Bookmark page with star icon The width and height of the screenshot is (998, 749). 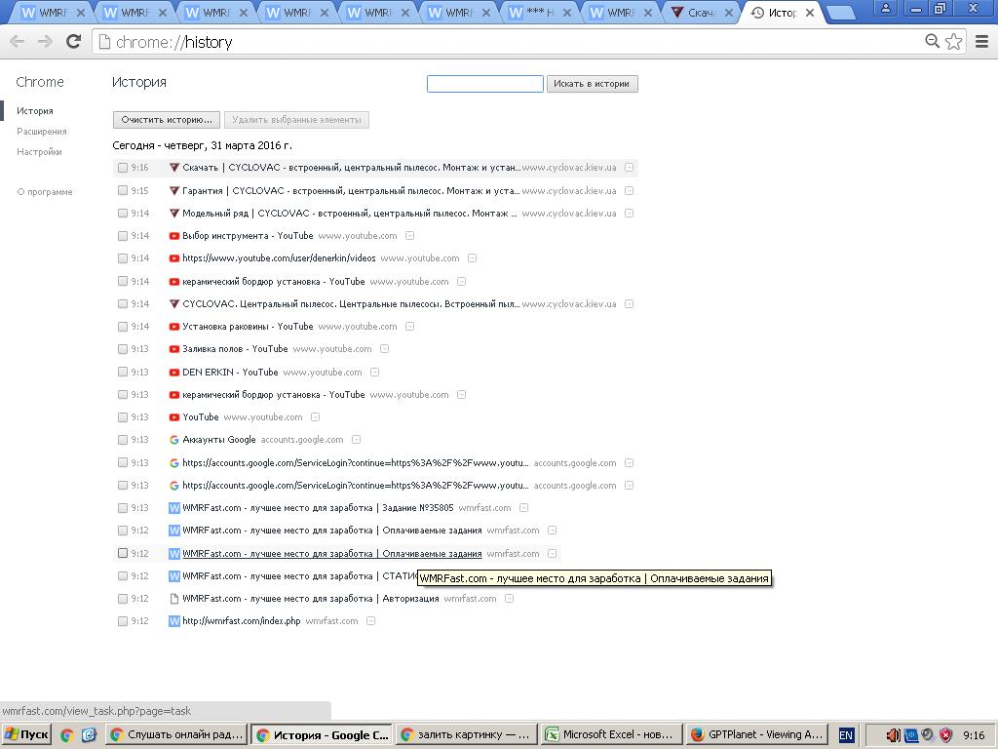pyautogui.click(x=953, y=41)
